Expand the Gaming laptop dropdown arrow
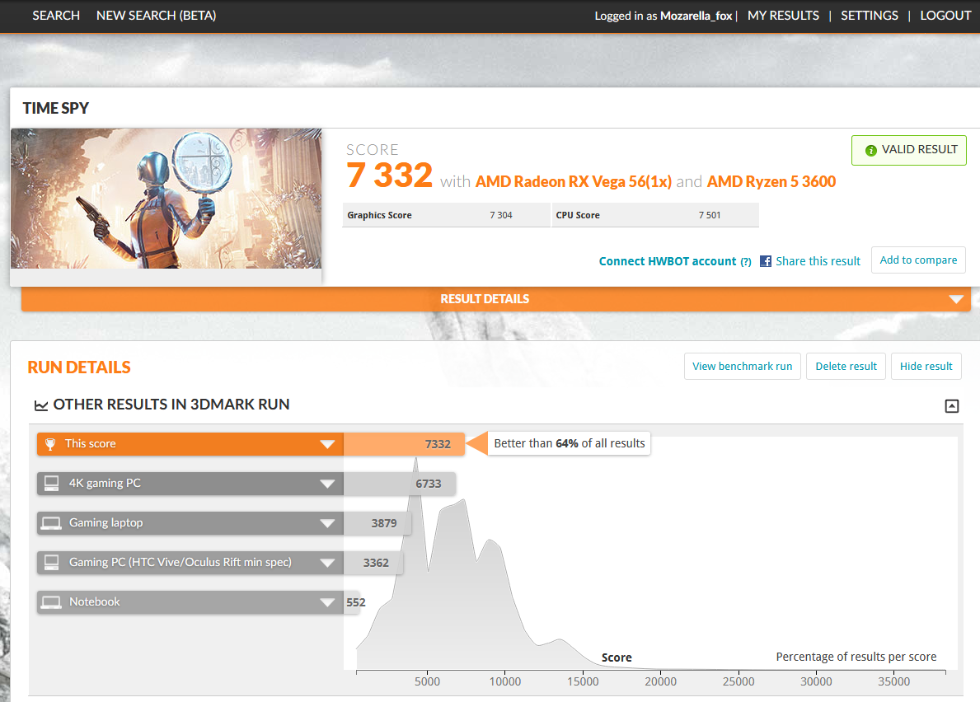This screenshot has height=702, width=980. click(327, 523)
